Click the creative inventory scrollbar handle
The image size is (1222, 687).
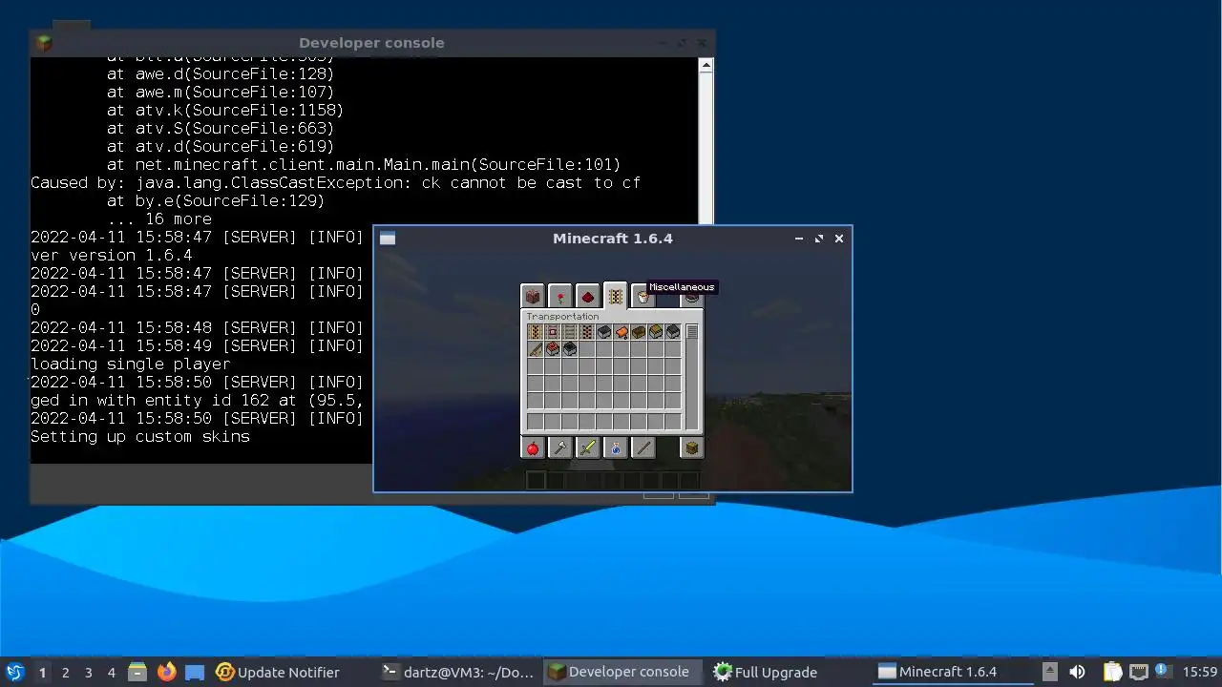coord(692,332)
